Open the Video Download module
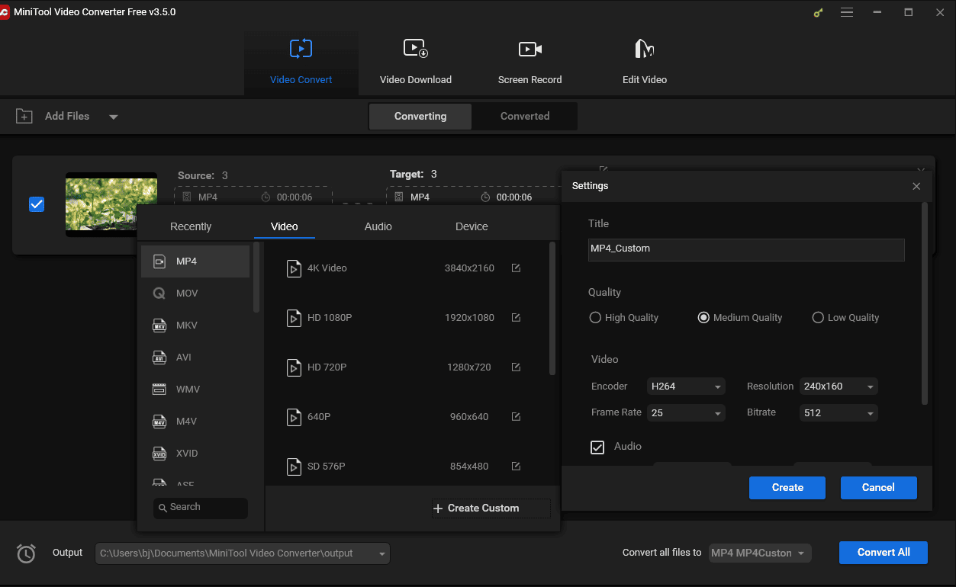The width and height of the screenshot is (956, 587). point(415,63)
